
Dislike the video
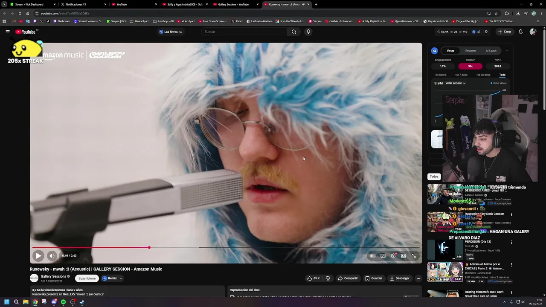328,278
